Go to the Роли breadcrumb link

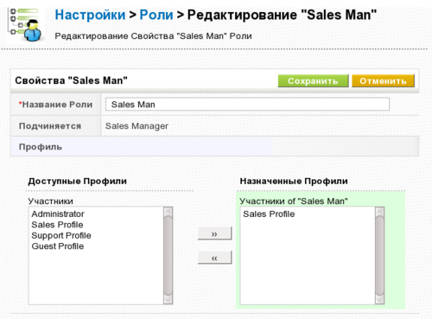(156, 15)
